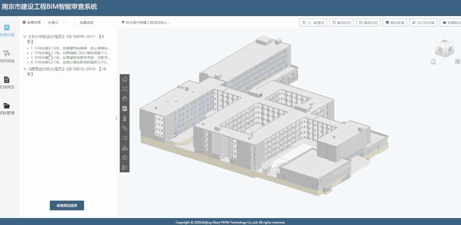Open the viewer settings gear icon

click(125, 158)
